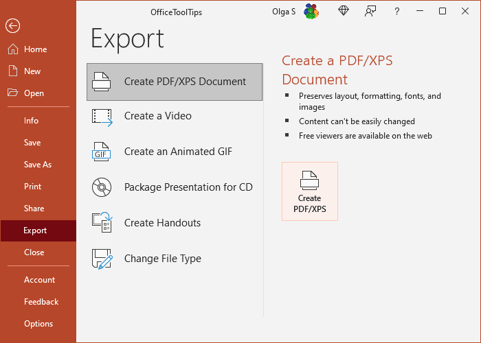Select the Export sidebar item
481x343 pixels.
[x=38, y=230]
